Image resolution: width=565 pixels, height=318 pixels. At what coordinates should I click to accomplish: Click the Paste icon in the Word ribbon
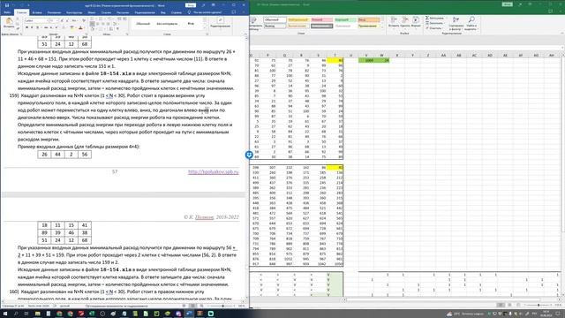[9, 21]
